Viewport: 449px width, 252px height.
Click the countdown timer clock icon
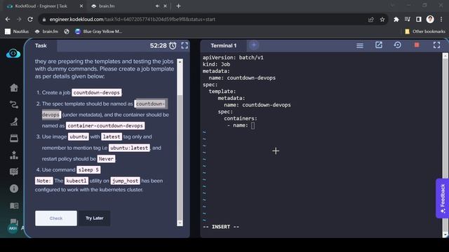(173, 45)
